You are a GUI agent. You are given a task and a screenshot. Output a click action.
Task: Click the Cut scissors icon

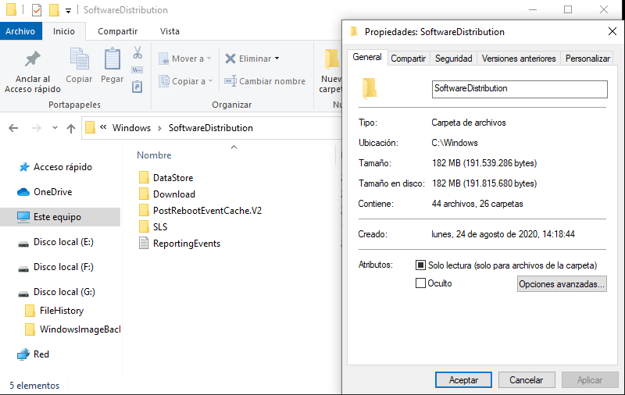[x=137, y=52]
